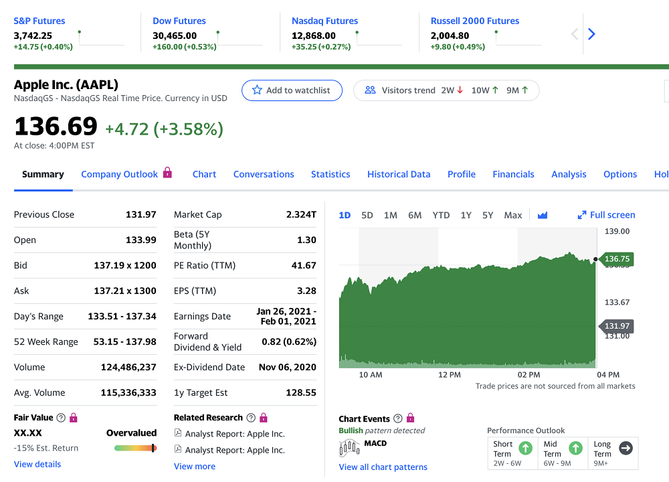Screen dimensions: 669x482
Task: Click the Chart Events help question icon
Action: click(397, 418)
